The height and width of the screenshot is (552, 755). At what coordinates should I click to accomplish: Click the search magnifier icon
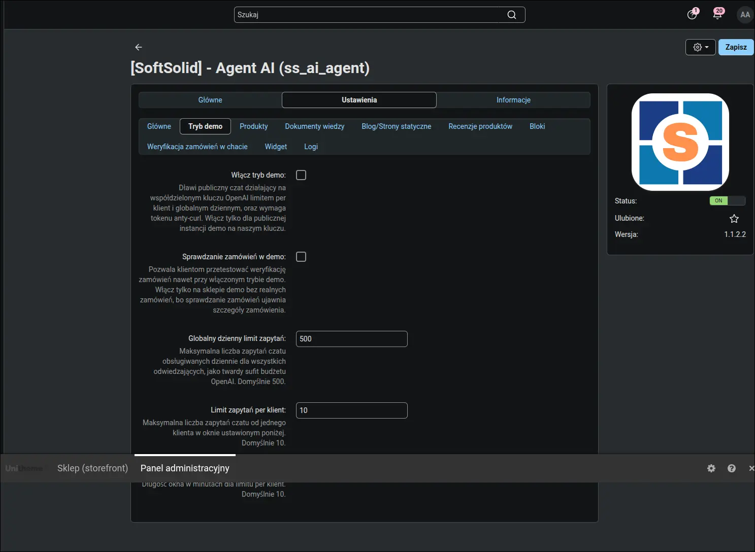click(512, 15)
